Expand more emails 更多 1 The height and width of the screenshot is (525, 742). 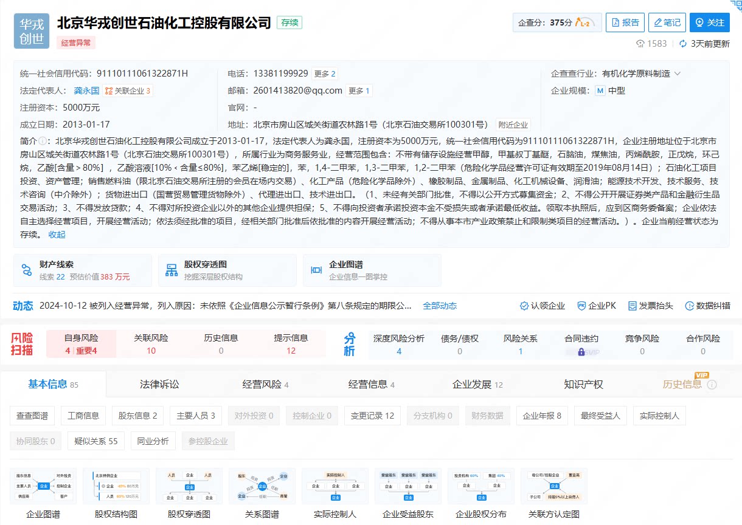359,91
